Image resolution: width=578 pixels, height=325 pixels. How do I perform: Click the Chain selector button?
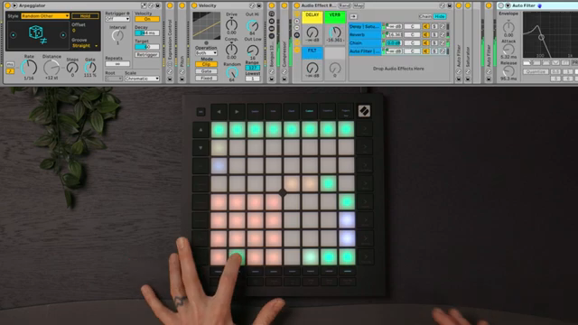425,16
